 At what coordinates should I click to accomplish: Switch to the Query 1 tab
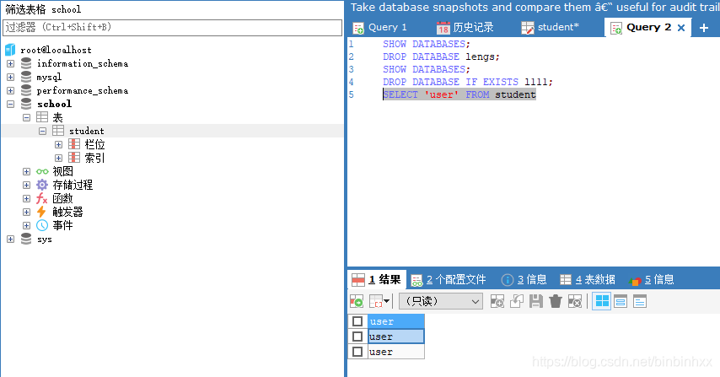click(379, 28)
